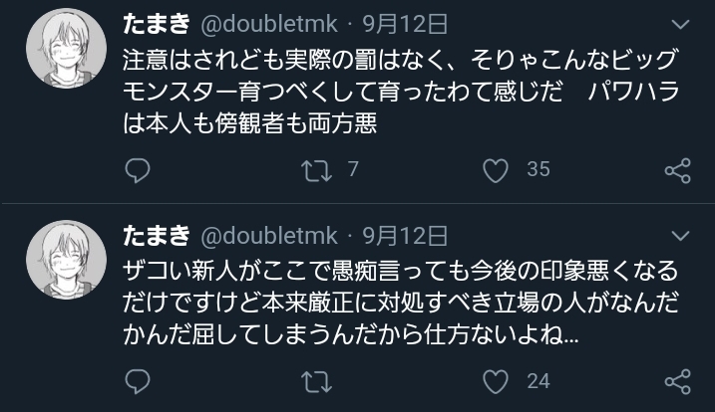Open たまき name on the second tweet

156,235
